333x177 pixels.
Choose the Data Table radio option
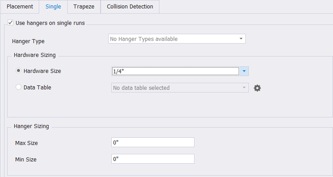point(19,87)
